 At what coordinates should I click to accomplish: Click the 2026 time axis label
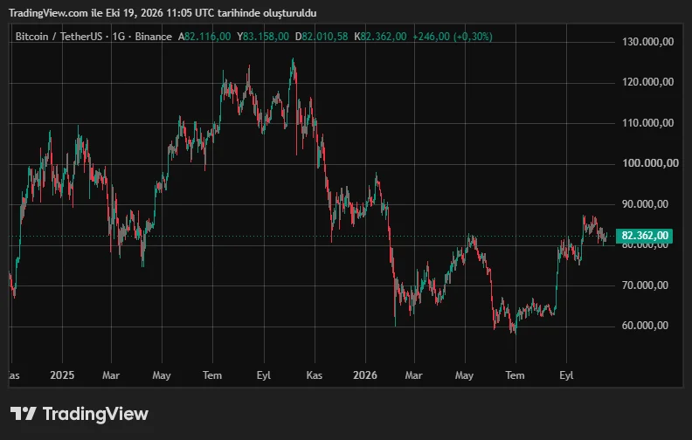click(365, 375)
